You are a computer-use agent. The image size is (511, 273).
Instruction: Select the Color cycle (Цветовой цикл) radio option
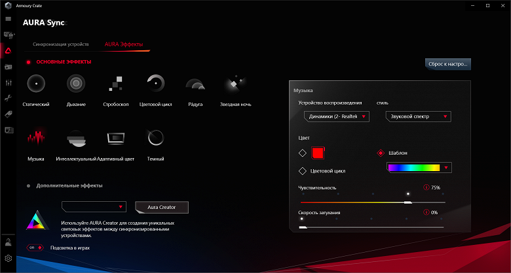coord(303,171)
